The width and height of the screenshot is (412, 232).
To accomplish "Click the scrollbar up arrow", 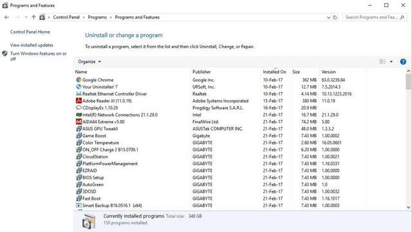I will 408,71.
